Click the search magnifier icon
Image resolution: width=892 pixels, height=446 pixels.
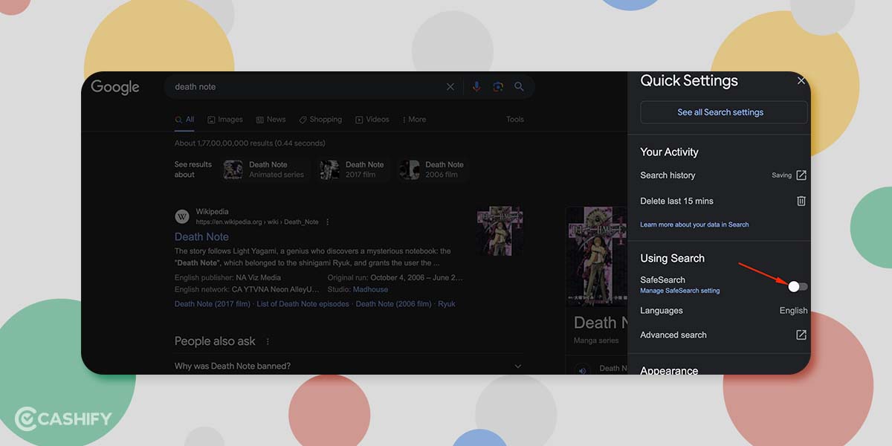[519, 86]
